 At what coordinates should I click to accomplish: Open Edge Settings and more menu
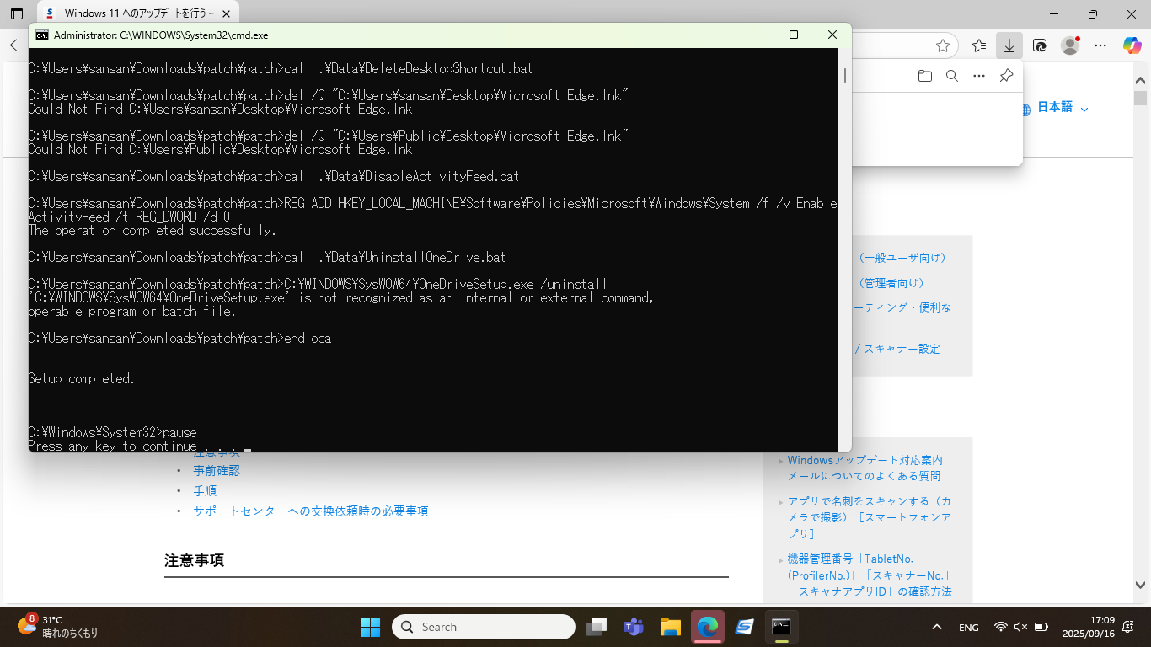(1100, 45)
